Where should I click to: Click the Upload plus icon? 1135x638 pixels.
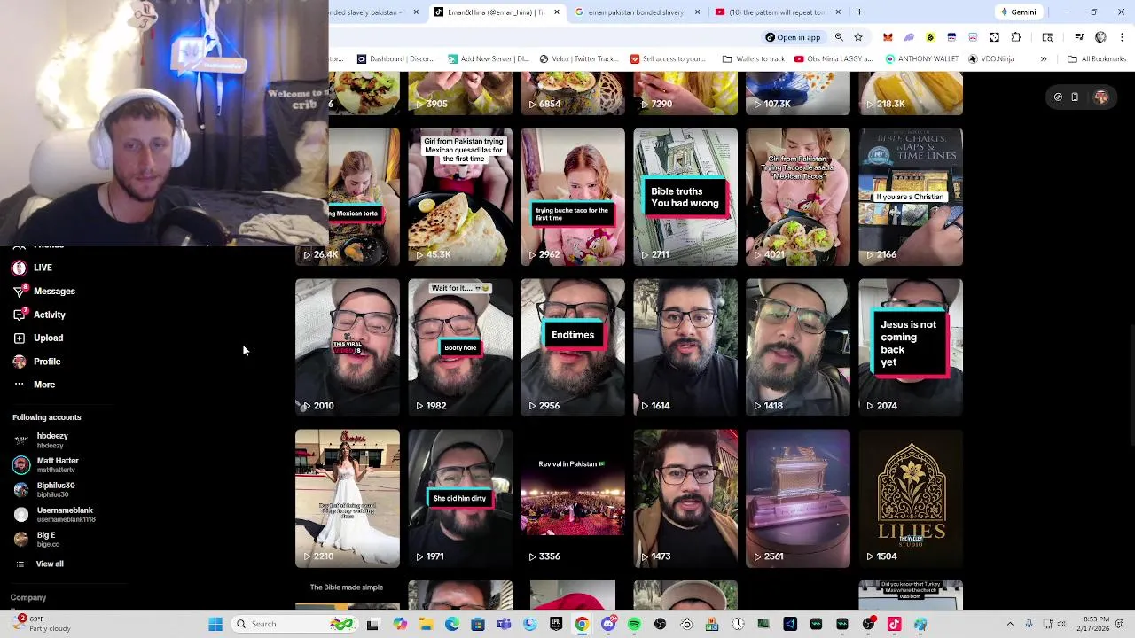[x=20, y=338]
